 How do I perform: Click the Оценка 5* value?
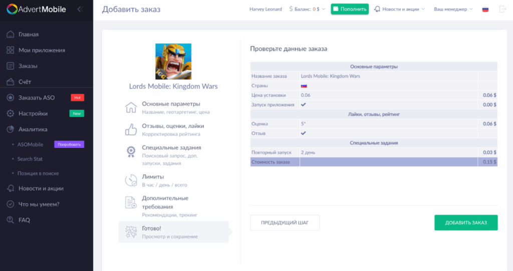[x=303, y=124]
